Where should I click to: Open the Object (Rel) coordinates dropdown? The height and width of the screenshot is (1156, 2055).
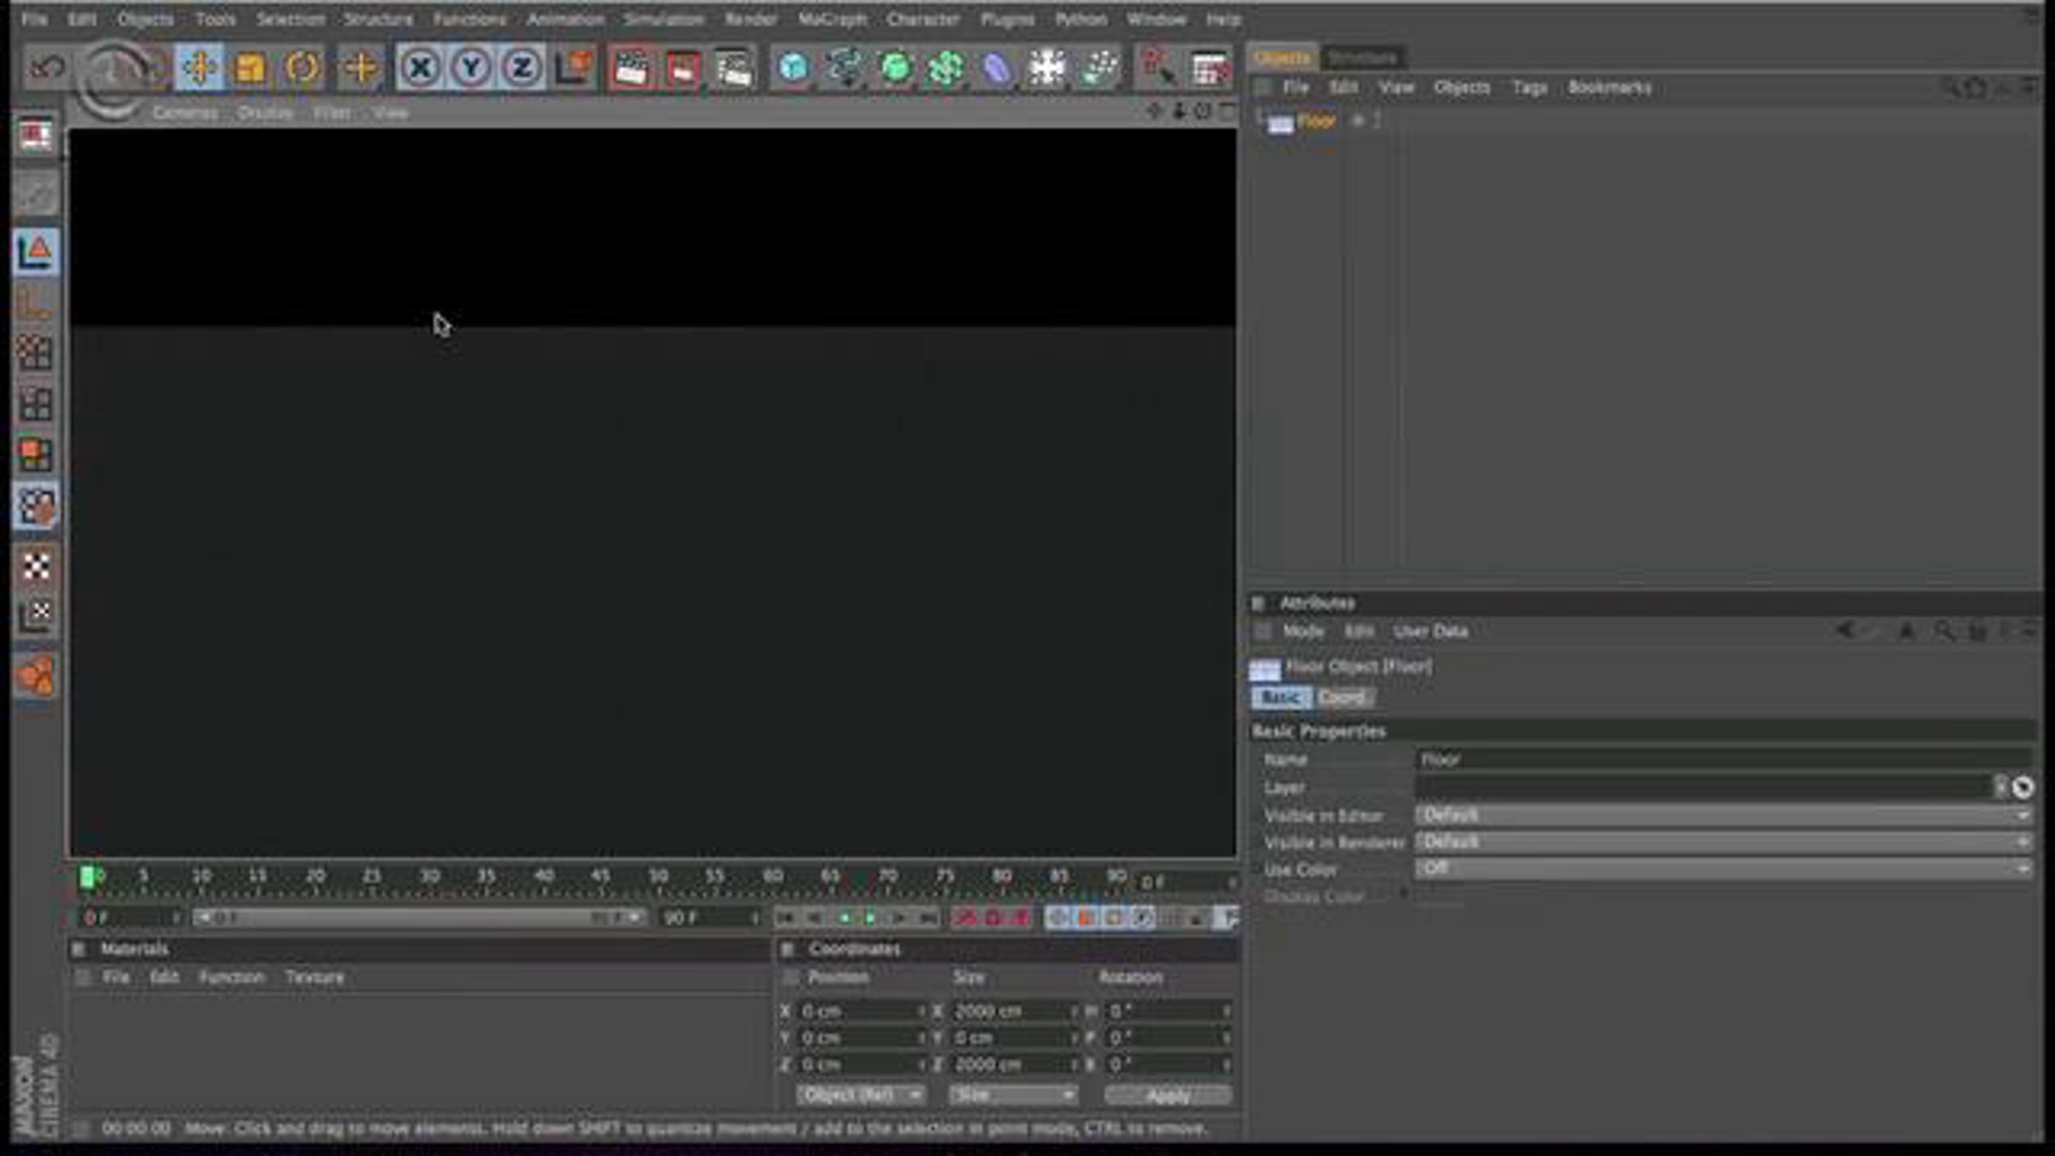coord(860,1094)
